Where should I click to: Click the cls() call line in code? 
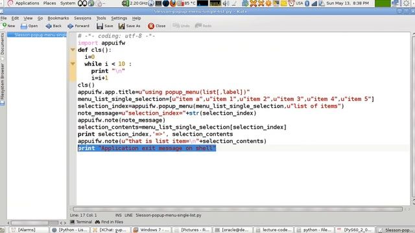86,85
